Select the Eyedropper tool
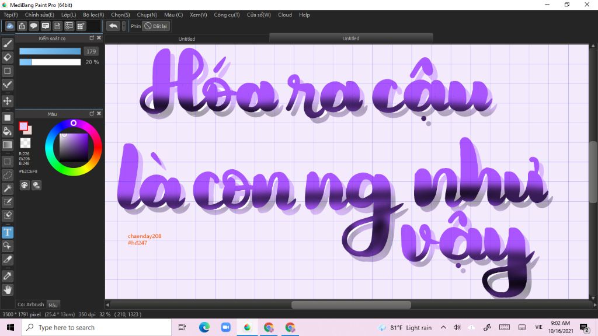 (x=7, y=276)
